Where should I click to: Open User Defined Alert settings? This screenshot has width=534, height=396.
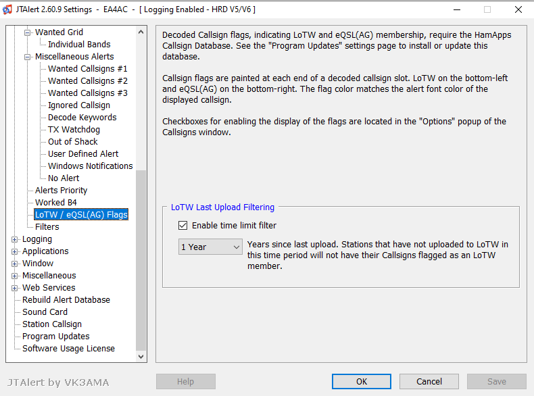[83, 154]
